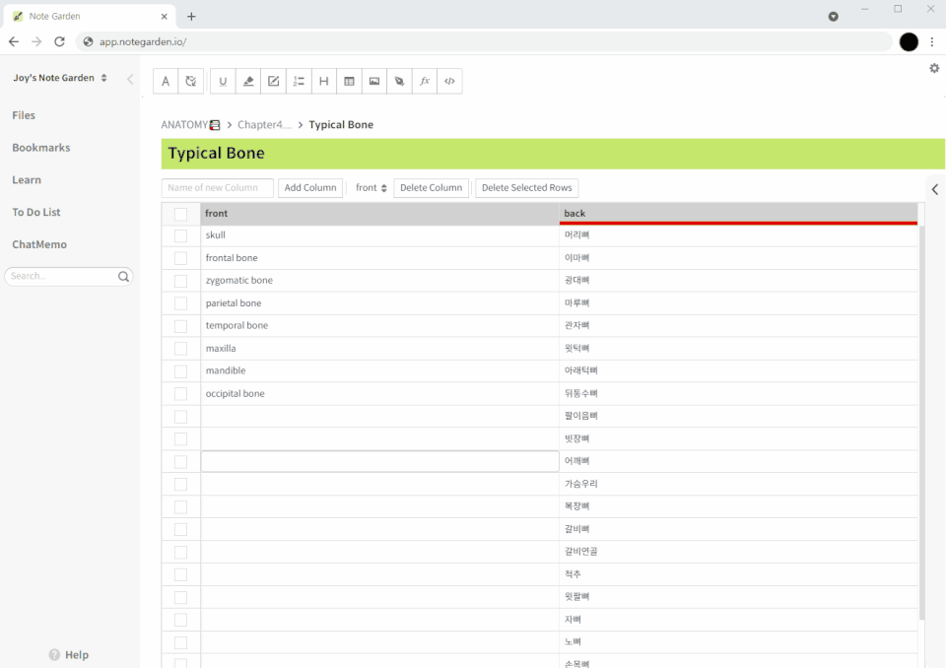The image size is (946, 668).
Task: Open settings gear at top right
Action: pyautogui.click(x=934, y=68)
